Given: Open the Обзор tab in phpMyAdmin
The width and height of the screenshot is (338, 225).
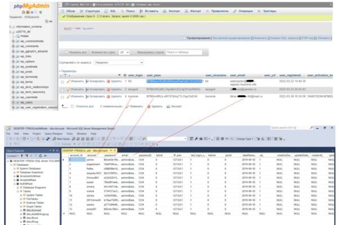Looking at the screenshot, I should [68, 11].
